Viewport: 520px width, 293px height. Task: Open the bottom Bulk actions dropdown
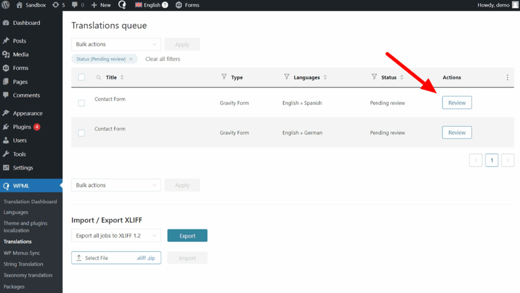(x=116, y=185)
